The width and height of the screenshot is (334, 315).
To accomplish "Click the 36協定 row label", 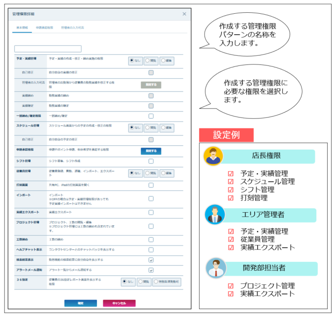I will point(22,280).
